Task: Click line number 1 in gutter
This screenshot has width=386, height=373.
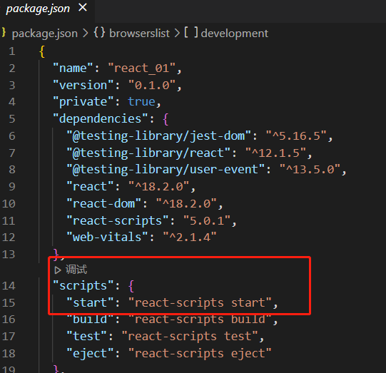Action: click(x=12, y=51)
